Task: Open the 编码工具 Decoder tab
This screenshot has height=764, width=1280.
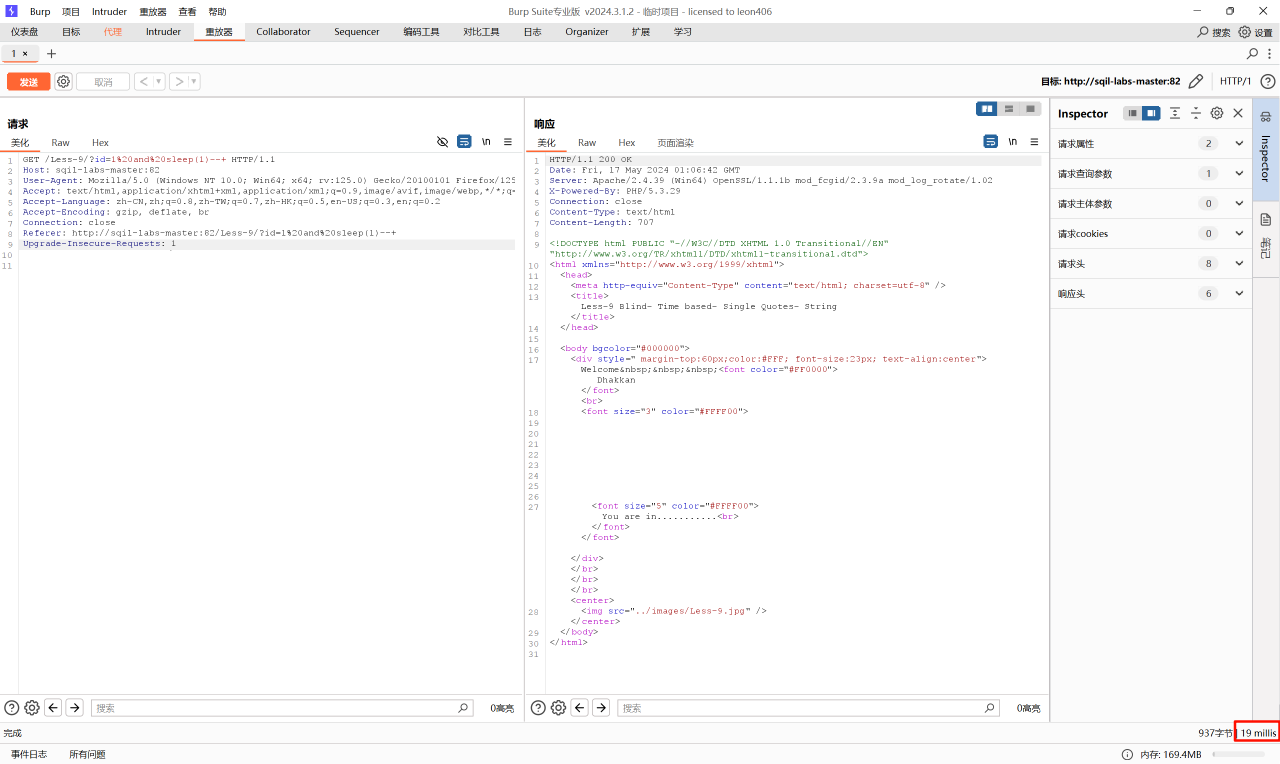Action: [421, 32]
